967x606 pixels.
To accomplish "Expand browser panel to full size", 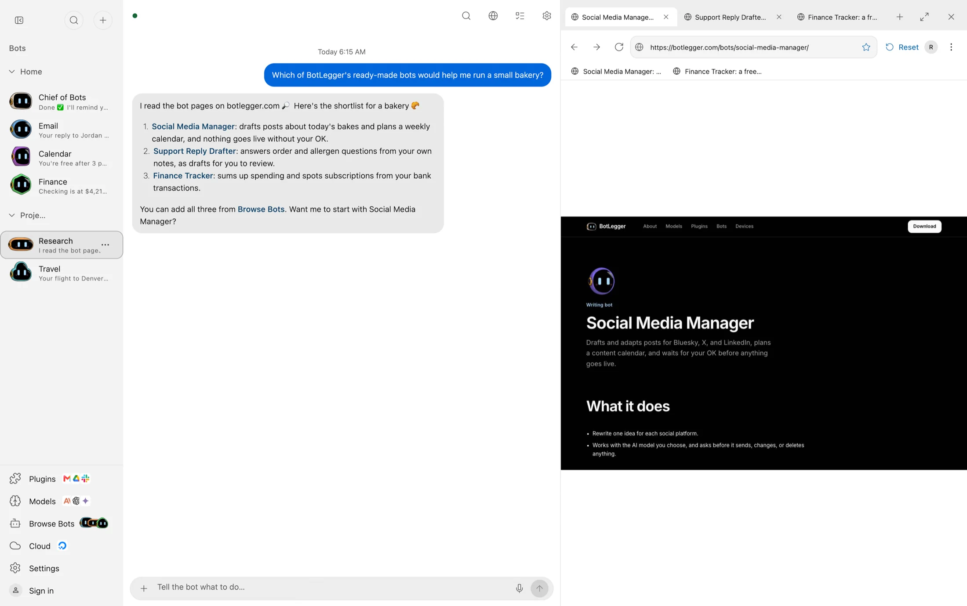I will 924,17.
